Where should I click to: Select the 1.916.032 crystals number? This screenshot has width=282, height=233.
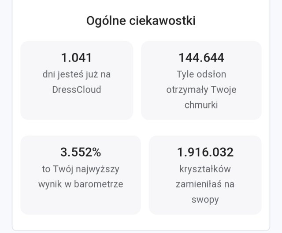[205, 152]
